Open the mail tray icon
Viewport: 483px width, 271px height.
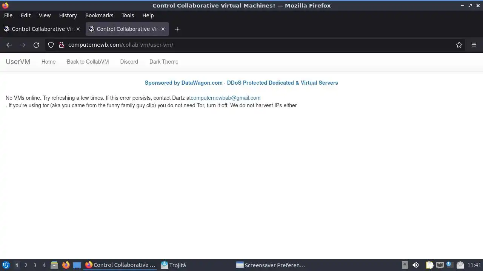460,265
